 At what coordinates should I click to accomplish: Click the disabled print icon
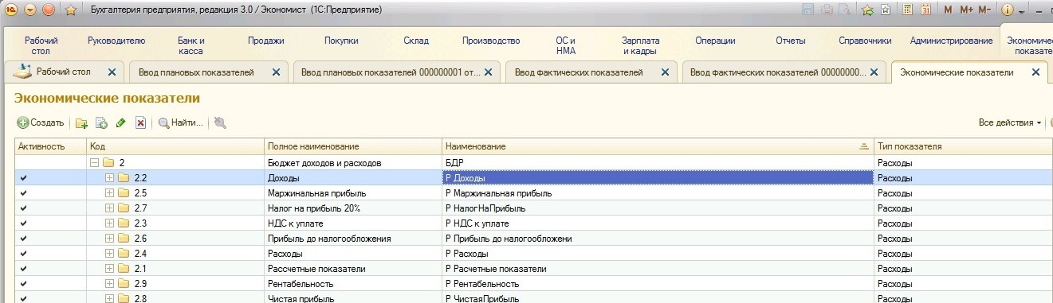827,10
